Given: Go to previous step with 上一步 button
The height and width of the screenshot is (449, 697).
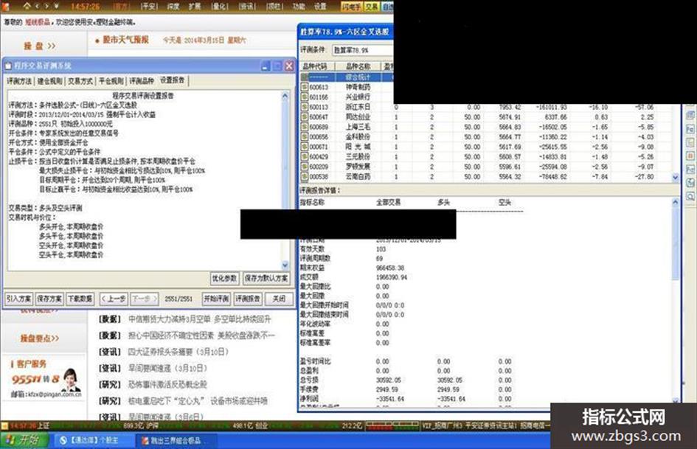Looking at the screenshot, I should [114, 299].
